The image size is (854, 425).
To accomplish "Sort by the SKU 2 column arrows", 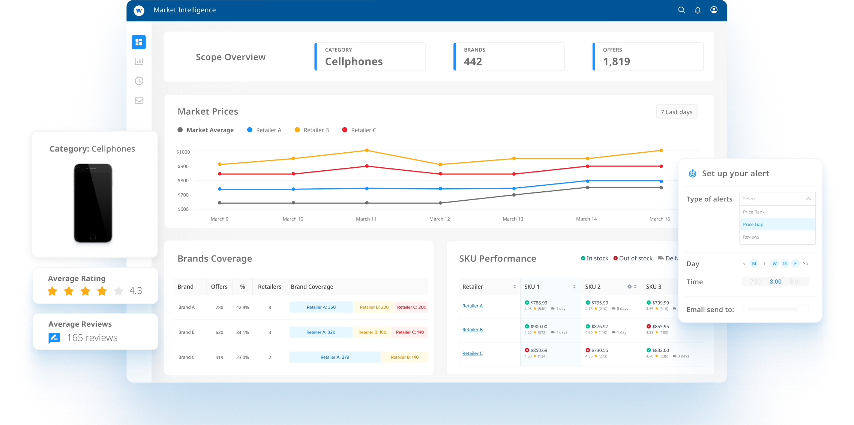I will [x=635, y=287].
